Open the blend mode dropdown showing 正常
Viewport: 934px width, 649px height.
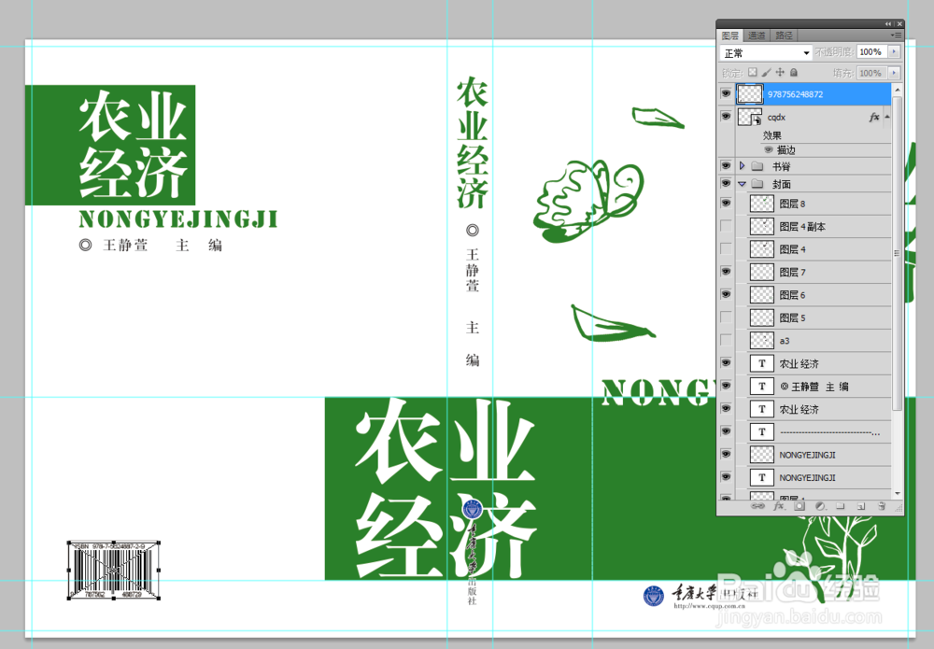pos(766,53)
